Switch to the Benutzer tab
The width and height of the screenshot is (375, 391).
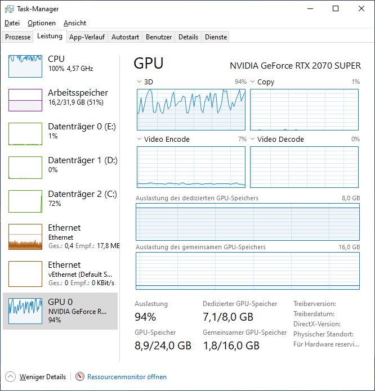(x=159, y=37)
